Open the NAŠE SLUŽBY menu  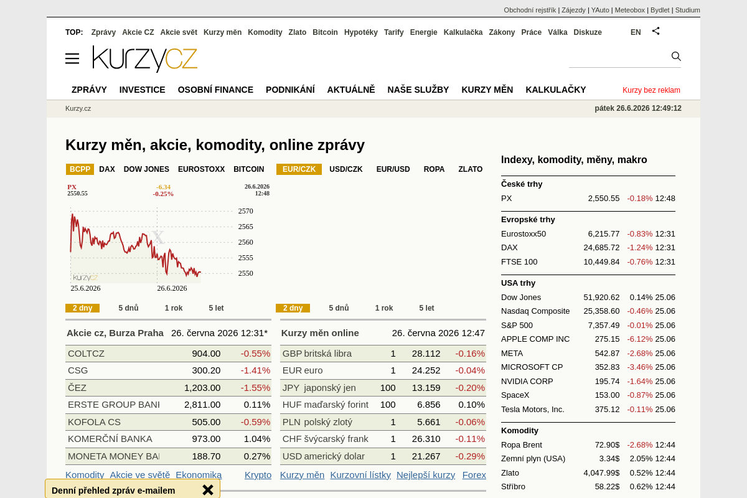(418, 90)
